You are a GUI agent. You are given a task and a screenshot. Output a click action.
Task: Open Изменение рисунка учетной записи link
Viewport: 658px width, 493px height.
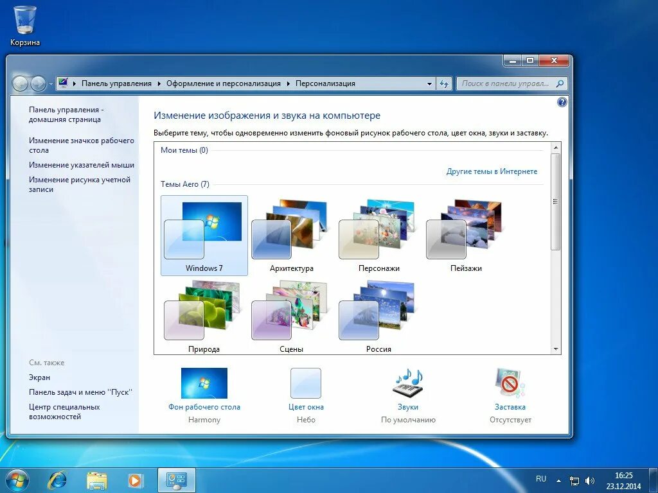click(80, 184)
